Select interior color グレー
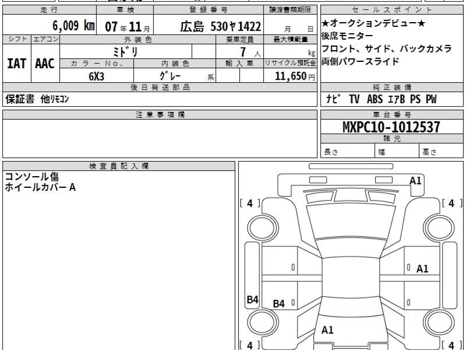Image resolution: width=466 pixels, height=350 pixels. (170, 75)
